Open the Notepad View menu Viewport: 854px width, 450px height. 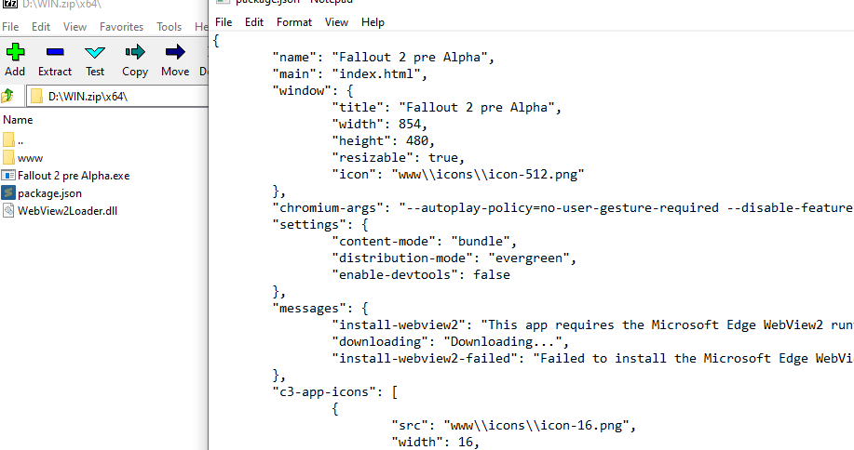[336, 22]
